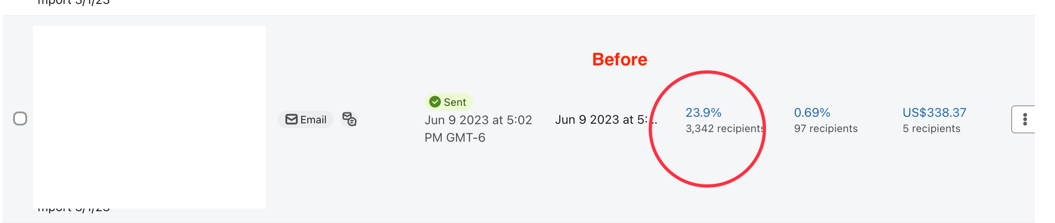1055x223 pixels.
Task: Click the message bubbles icon beside Email
Action: coord(349,119)
